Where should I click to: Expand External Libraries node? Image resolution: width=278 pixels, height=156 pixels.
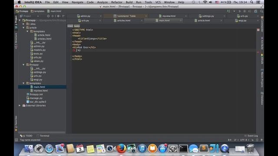coord(20,106)
